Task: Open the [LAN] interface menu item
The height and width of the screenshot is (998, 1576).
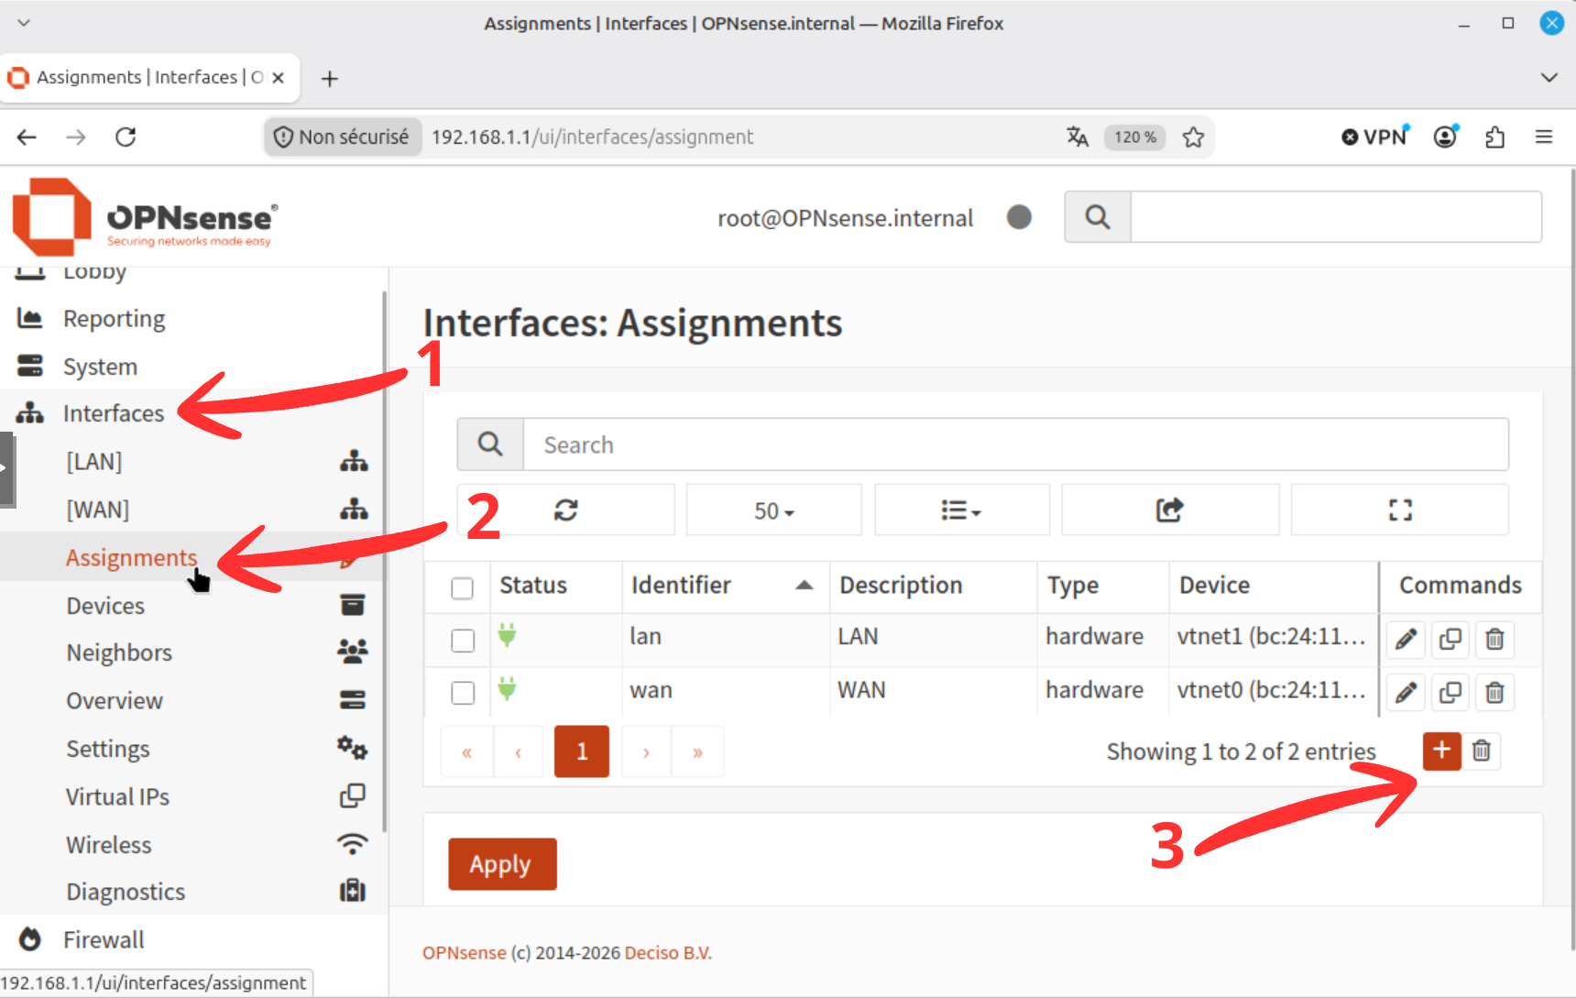Action: (93, 461)
